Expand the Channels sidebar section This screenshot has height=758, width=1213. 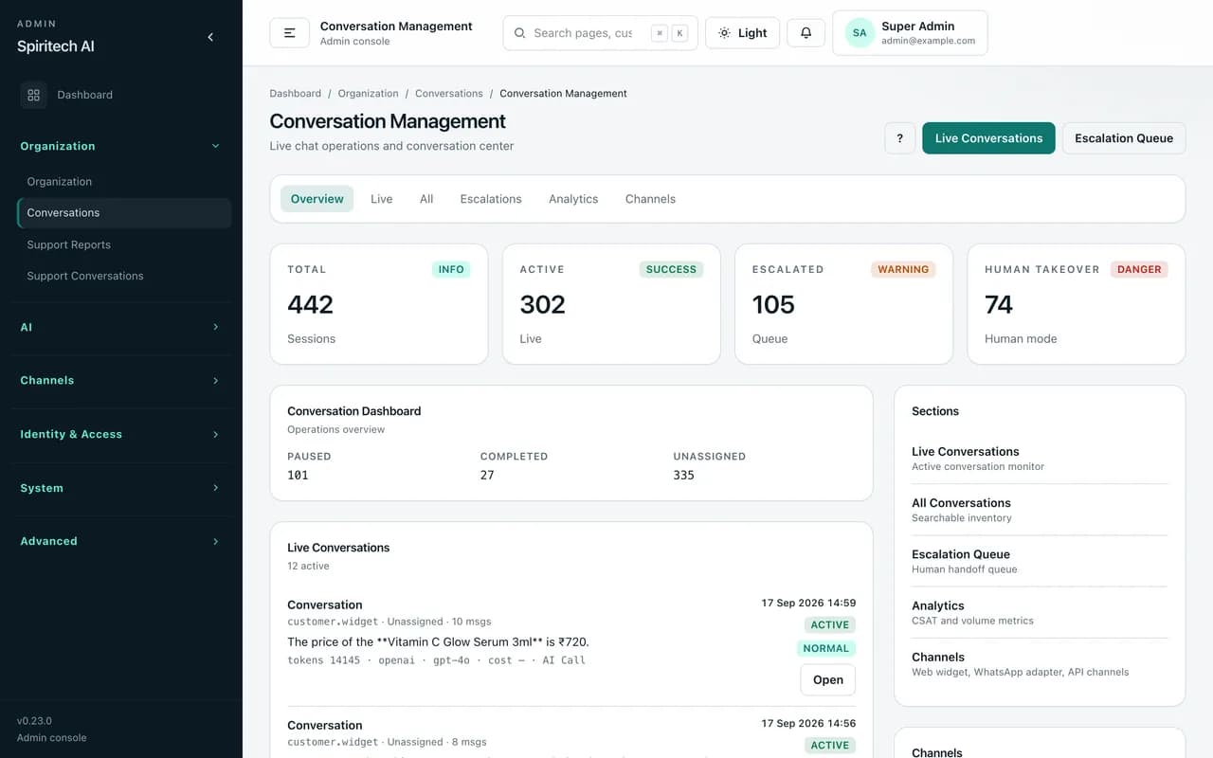[121, 380]
